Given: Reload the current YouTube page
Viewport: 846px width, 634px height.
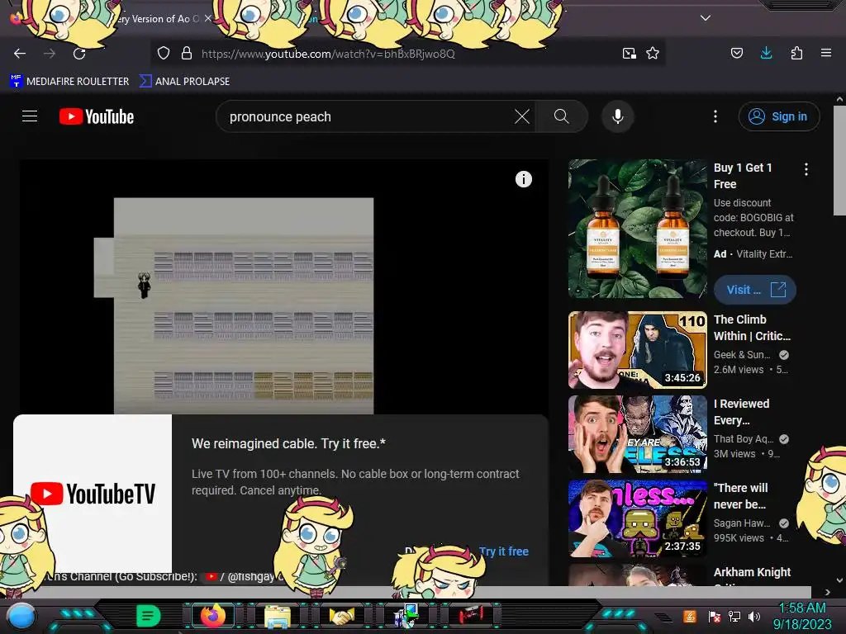Looking at the screenshot, I should click(x=79, y=54).
